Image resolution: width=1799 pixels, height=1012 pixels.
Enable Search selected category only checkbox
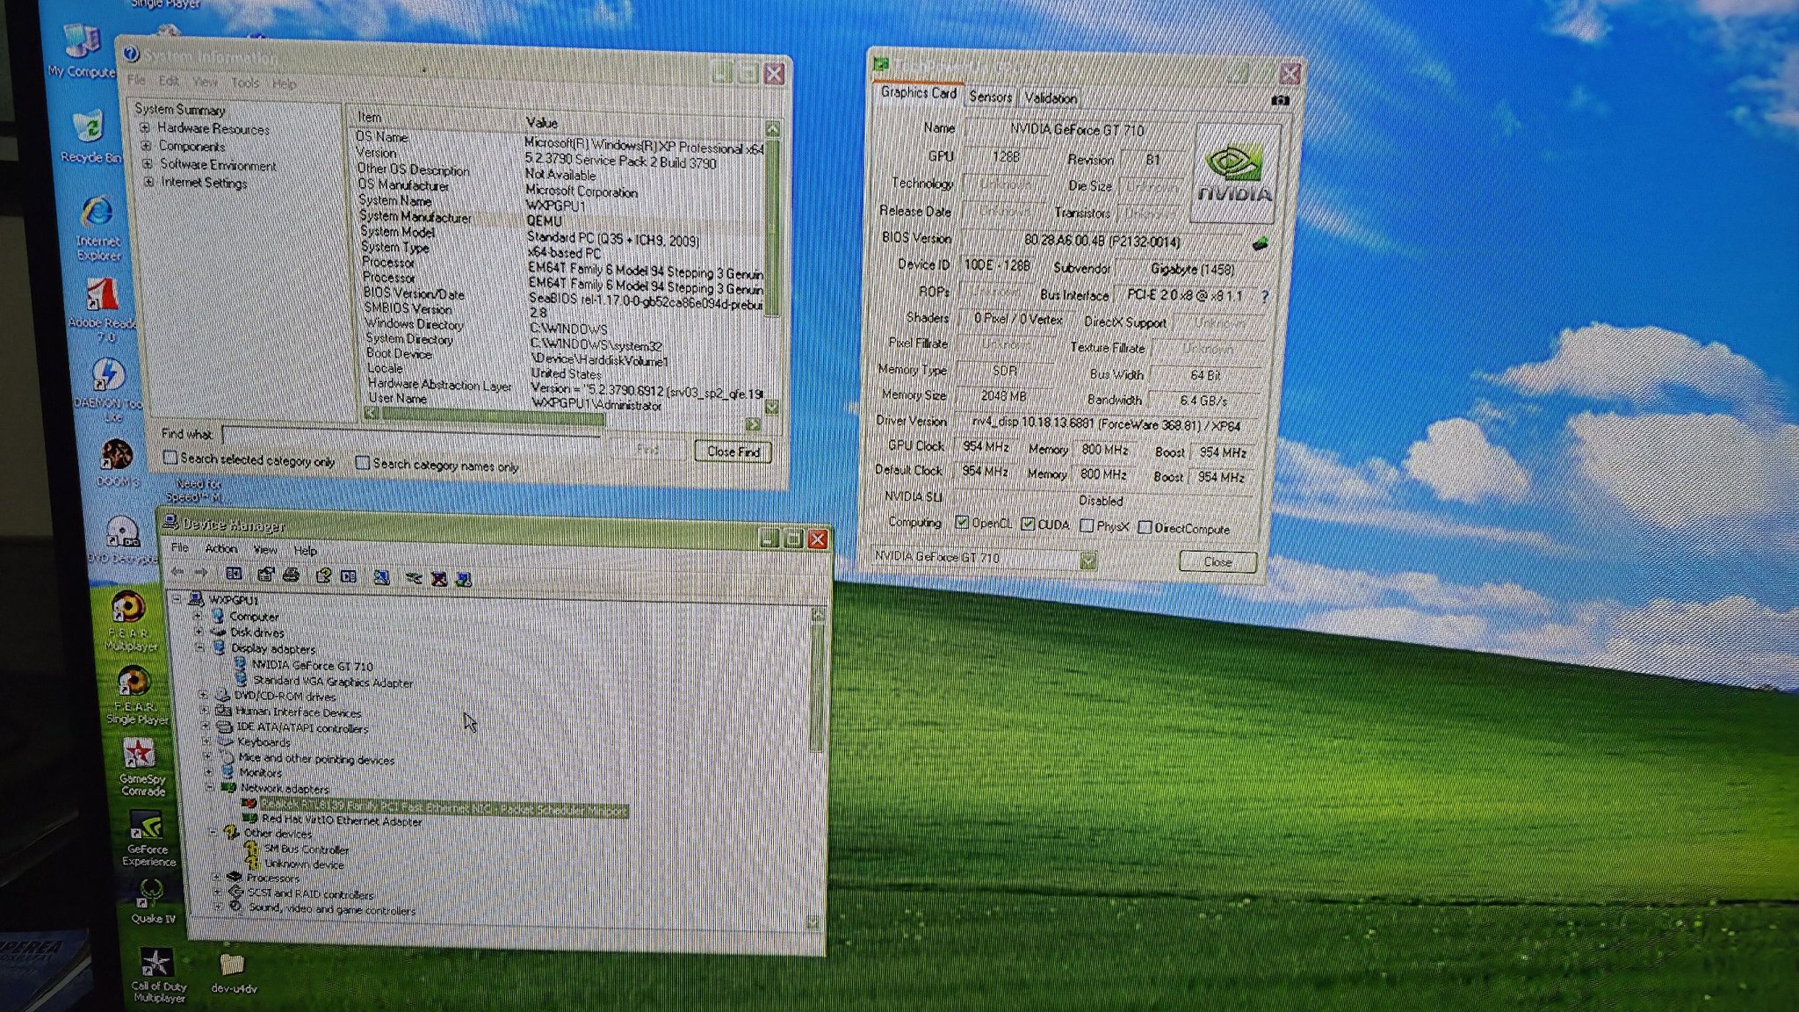(170, 457)
